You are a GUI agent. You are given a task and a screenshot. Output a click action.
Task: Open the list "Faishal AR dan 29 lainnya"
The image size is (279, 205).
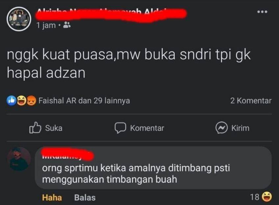click(x=84, y=101)
